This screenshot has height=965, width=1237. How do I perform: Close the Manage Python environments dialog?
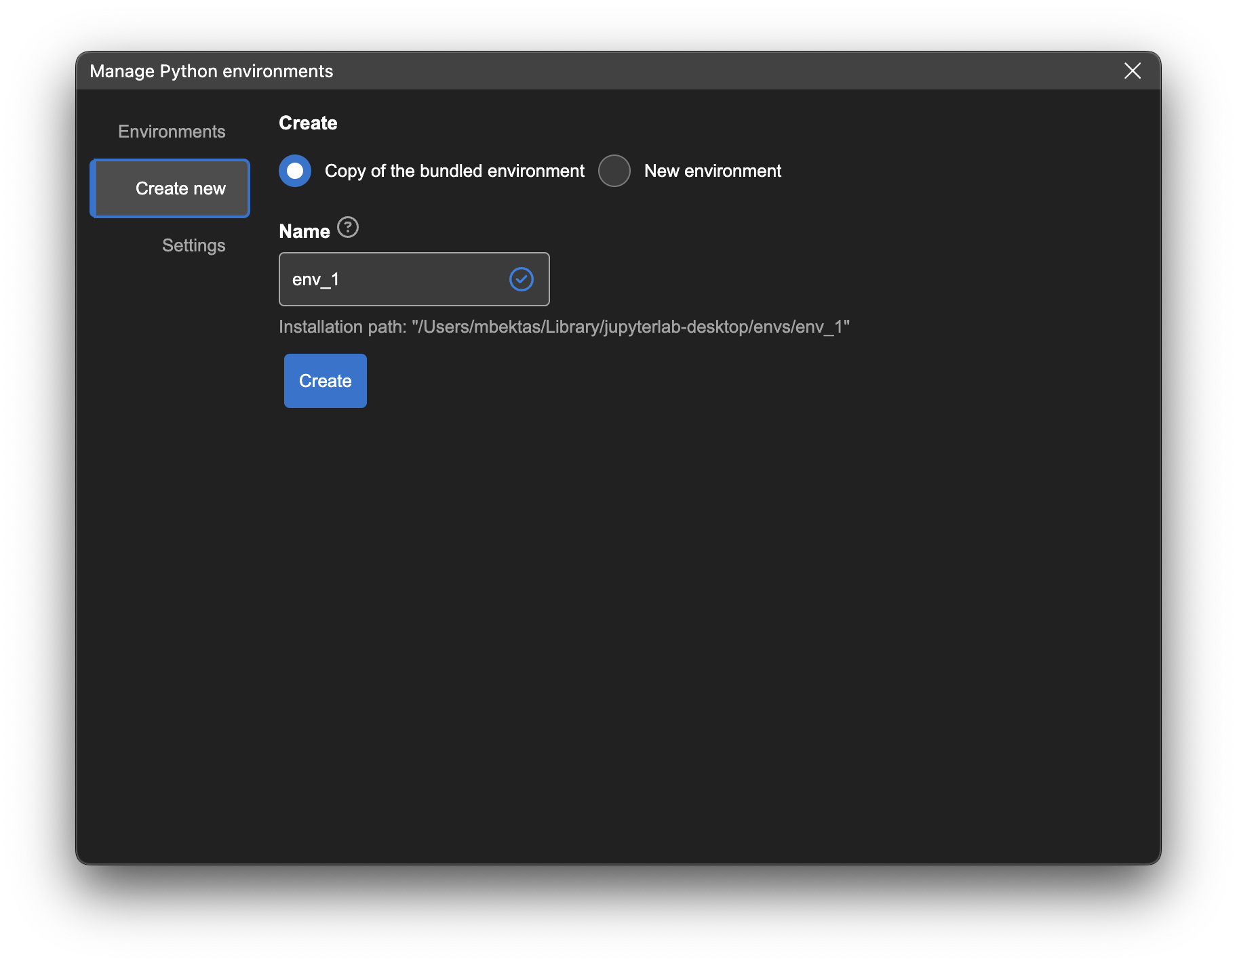click(x=1133, y=70)
